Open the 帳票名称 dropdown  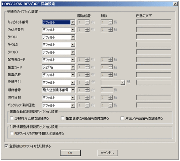(59, 75)
